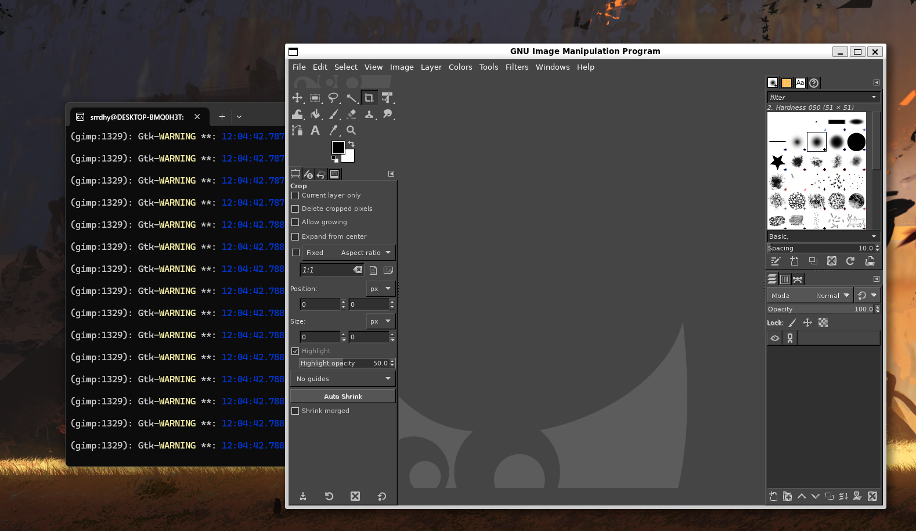Select the Free Select lasso tool
916x531 pixels.
[333, 98]
